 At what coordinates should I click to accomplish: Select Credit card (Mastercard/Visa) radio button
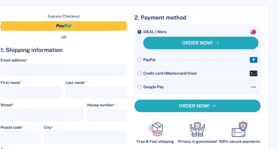coord(140,74)
